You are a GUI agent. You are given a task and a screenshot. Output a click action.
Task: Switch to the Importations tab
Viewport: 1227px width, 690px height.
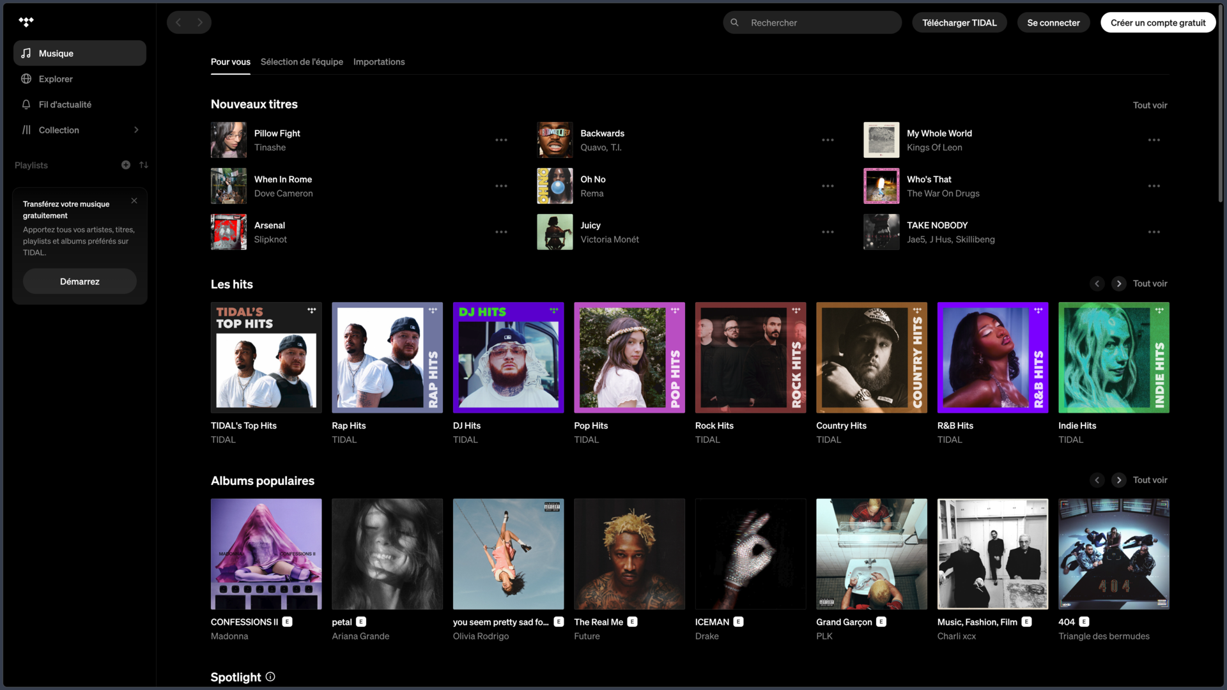pyautogui.click(x=379, y=62)
